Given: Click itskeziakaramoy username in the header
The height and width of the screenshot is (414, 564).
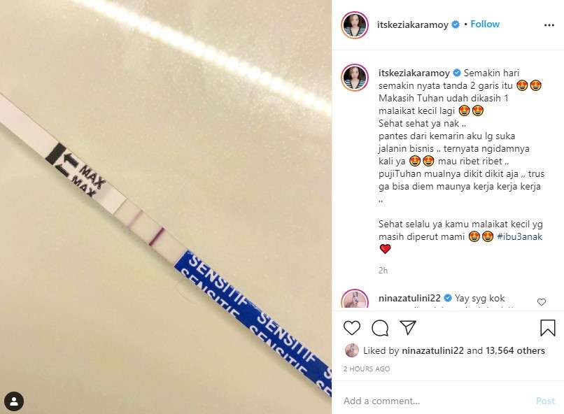Looking at the screenshot, I should pyautogui.click(x=412, y=24).
